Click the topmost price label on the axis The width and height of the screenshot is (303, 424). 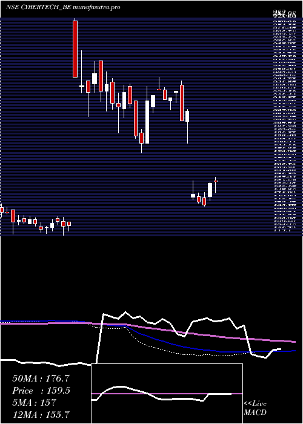coord(284,13)
